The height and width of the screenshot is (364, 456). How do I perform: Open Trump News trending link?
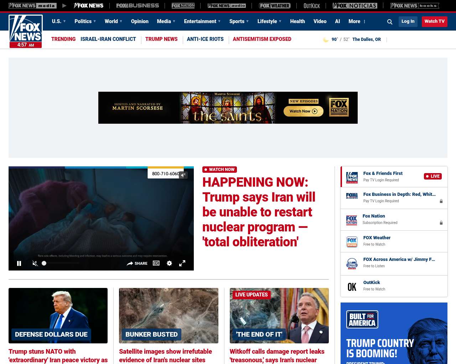pos(161,39)
